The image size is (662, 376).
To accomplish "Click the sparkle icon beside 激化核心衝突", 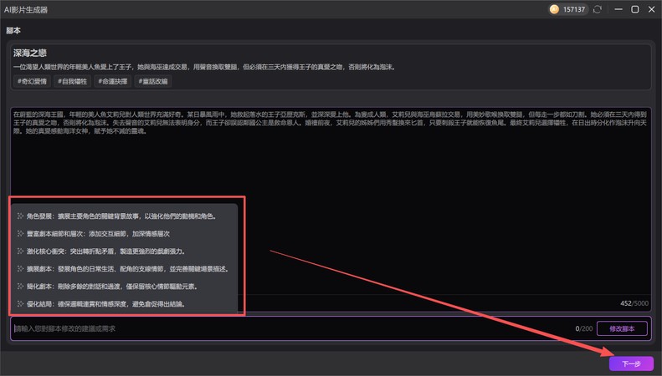I will click(x=19, y=251).
